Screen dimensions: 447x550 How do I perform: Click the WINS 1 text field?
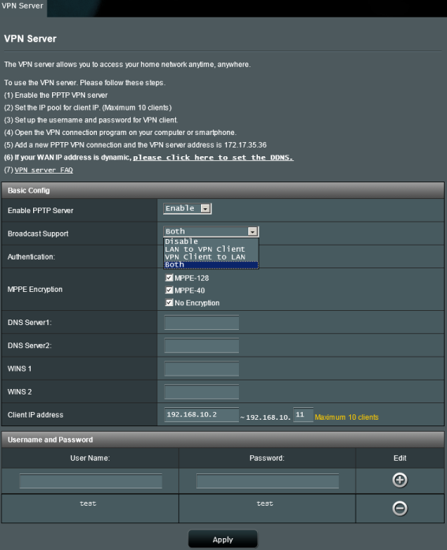(x=202, y=369)
